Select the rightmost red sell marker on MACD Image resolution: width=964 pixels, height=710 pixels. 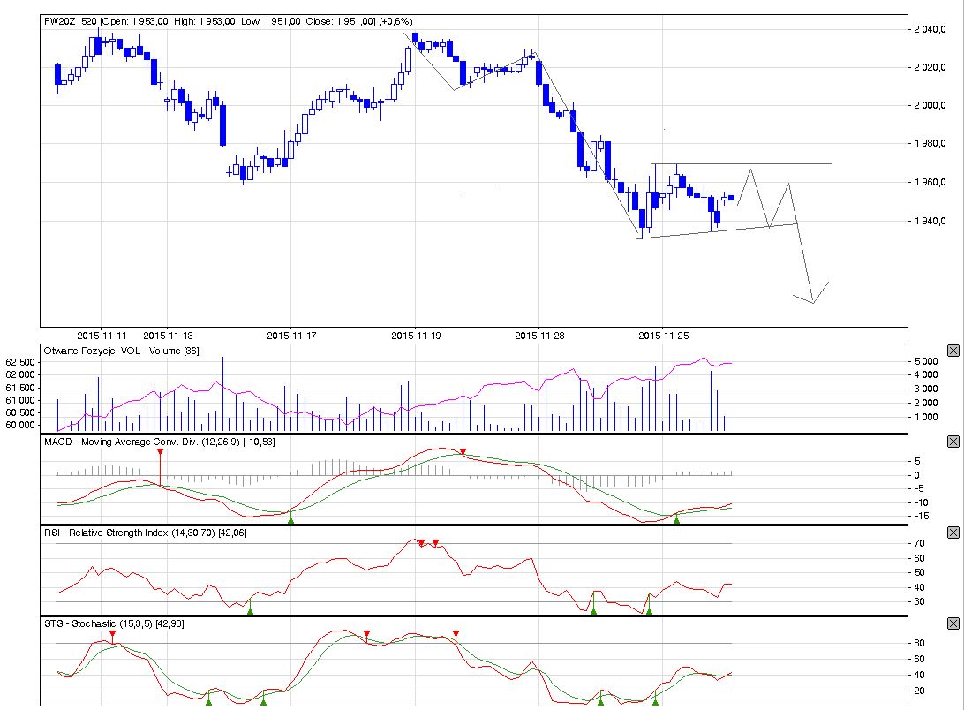463,452
